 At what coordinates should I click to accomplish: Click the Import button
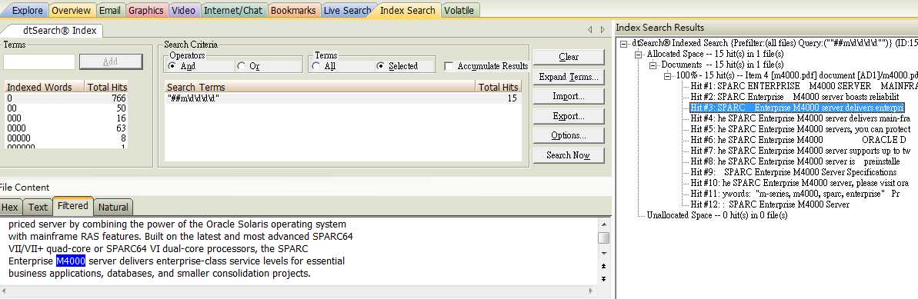tap(569, 96)
